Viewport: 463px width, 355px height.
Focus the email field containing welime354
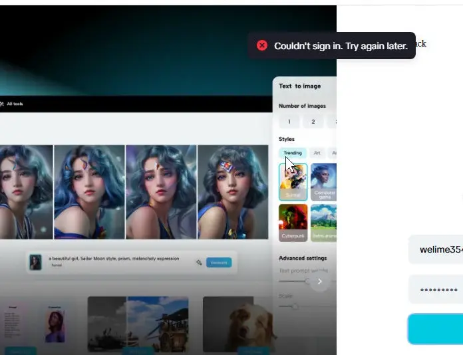436,250
